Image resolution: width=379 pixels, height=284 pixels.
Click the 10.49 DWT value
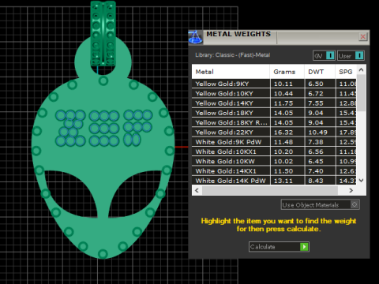318,133
